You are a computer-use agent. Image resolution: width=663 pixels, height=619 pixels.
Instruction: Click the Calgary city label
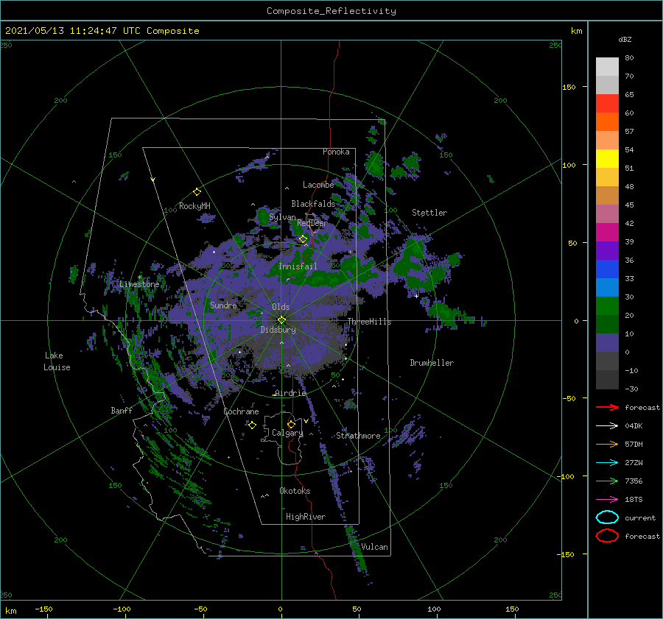(x=287, y=433)
